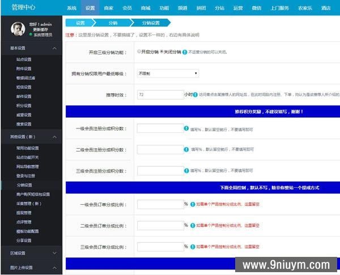
Task: Click info icon in 三级会员订单分成比例 row
Action: pyautogui.click(x=193, y=247)
